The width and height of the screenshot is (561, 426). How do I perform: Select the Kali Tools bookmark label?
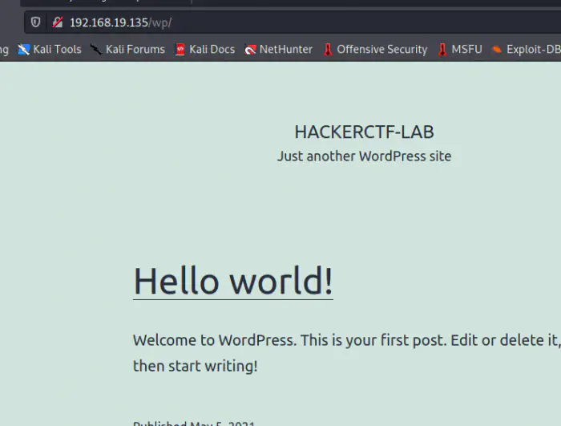(x=57, y=50)
